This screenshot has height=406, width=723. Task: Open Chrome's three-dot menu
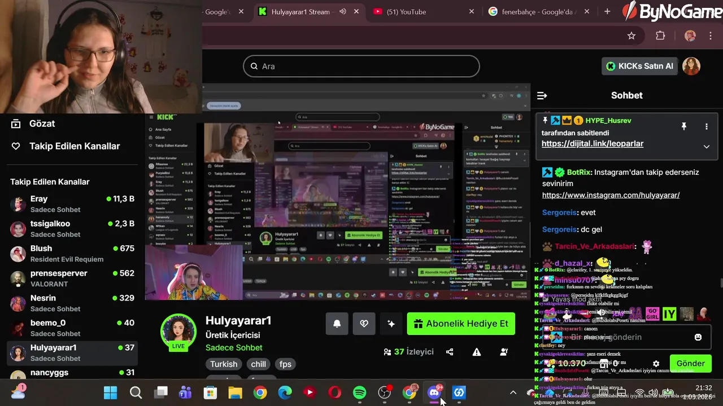click(711, 36)
